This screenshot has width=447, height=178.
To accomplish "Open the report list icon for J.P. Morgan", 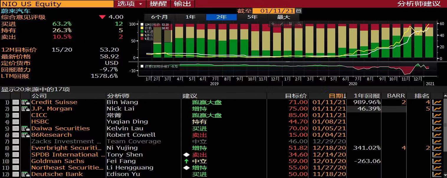I will pos(16,109).
